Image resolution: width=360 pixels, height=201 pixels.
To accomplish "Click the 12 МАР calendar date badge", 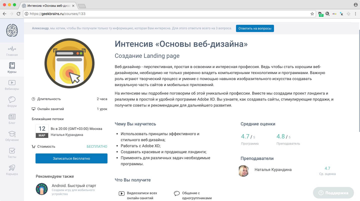I will pos(42,131).
